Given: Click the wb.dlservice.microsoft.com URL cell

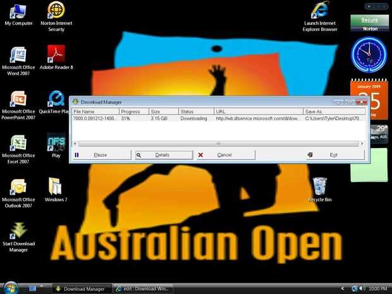Looking at the screenshot, I should pyautogui.click(x=259, y=118).
